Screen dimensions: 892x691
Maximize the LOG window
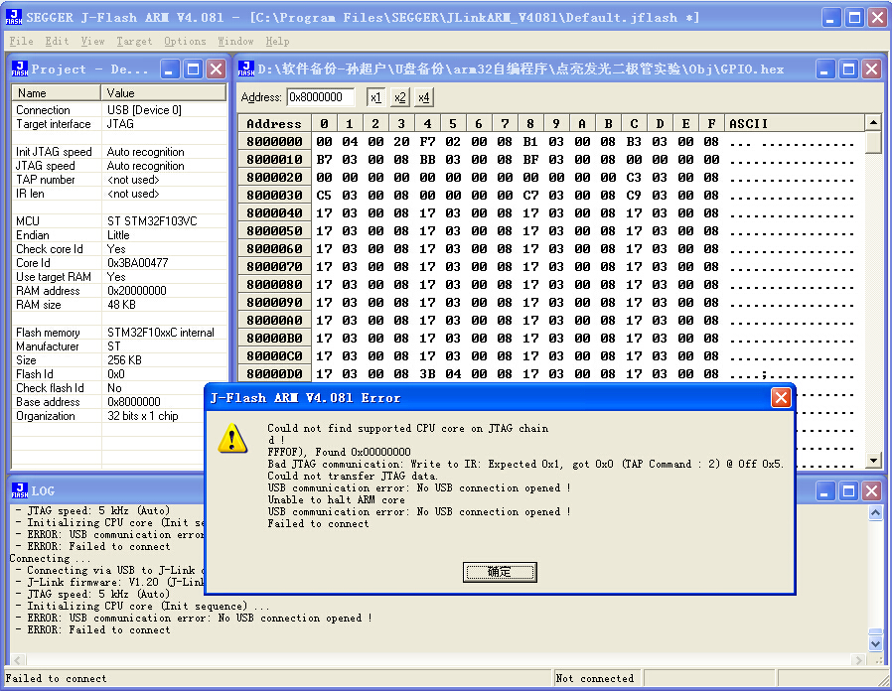(x=848, y=490)
